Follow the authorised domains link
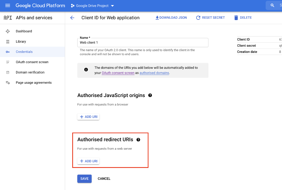The image size is (282, 190). coord(154,73)
